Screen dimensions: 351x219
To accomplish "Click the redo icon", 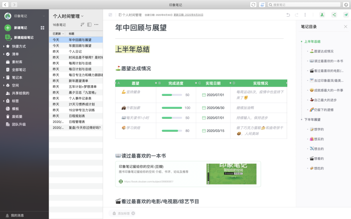I will [x=296, y=15].
